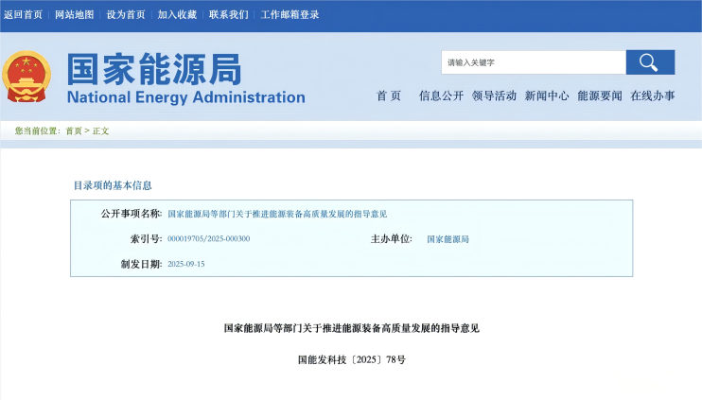Screen dimensions: 702x400
Task: Open 新闻中心 navigation item
Action: (547, 96)
